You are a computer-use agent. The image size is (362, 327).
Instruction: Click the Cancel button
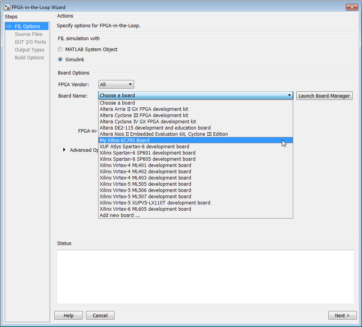(x=100, y=315)
